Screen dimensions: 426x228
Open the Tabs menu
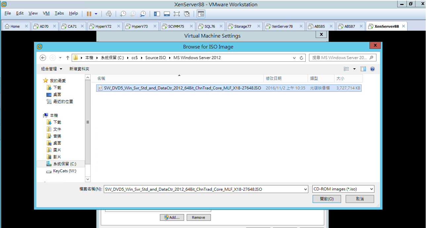click(x=59, y=13)
